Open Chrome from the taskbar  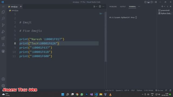point(77,94)
